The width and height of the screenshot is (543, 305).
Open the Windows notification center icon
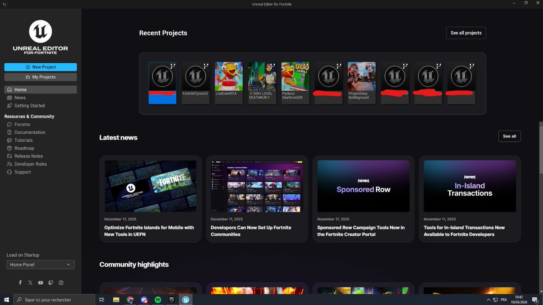[535, 300]
